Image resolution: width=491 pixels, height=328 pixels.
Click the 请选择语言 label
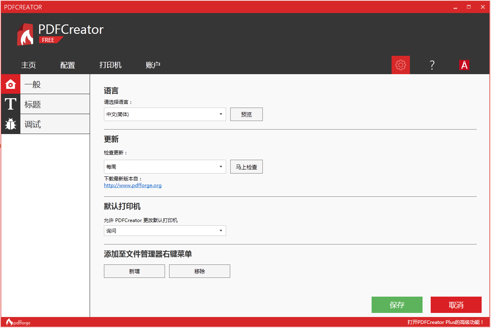coord(118,102)
